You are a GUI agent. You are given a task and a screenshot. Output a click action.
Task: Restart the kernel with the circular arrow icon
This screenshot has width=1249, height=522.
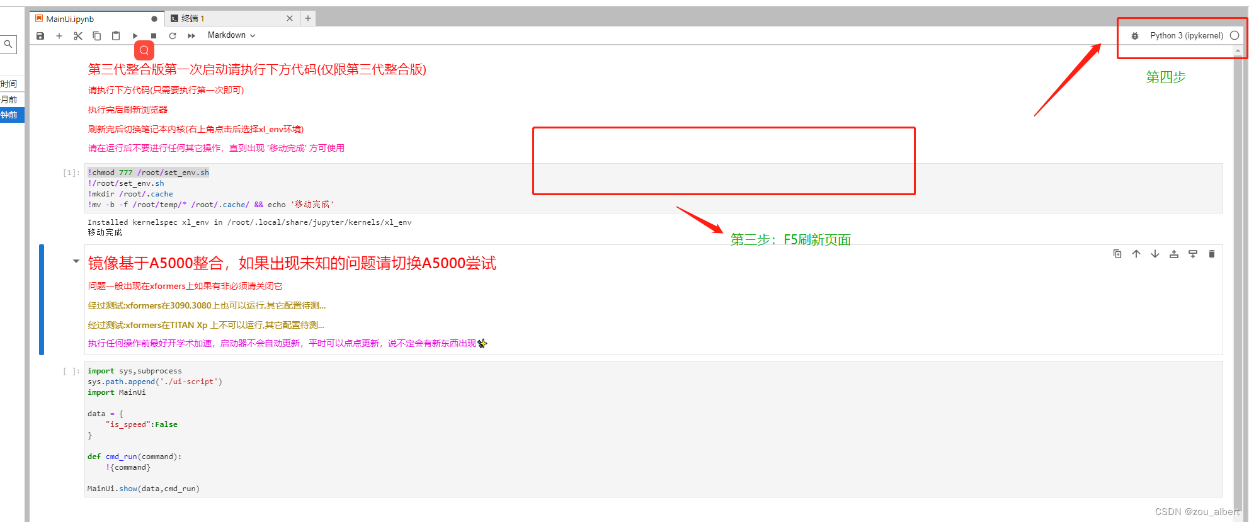click(x=173, y=36)
